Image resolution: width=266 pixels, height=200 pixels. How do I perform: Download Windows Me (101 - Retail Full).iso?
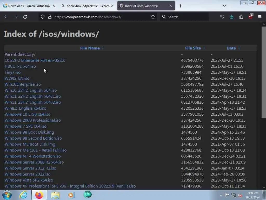(x=36, y=150)
